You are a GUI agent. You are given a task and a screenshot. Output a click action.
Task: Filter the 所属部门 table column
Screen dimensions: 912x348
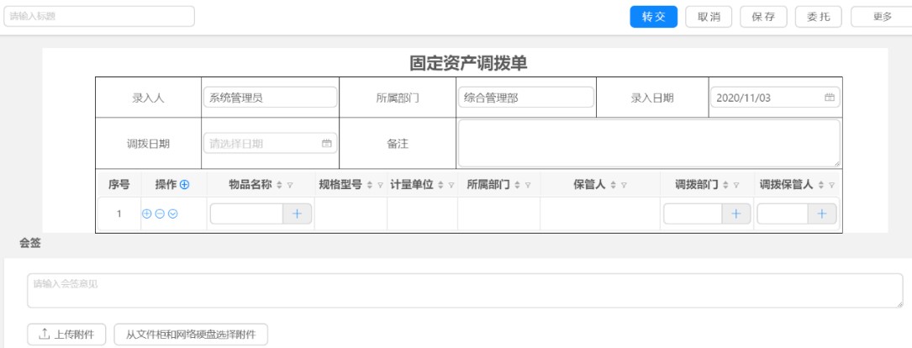(x=528, y=185)
